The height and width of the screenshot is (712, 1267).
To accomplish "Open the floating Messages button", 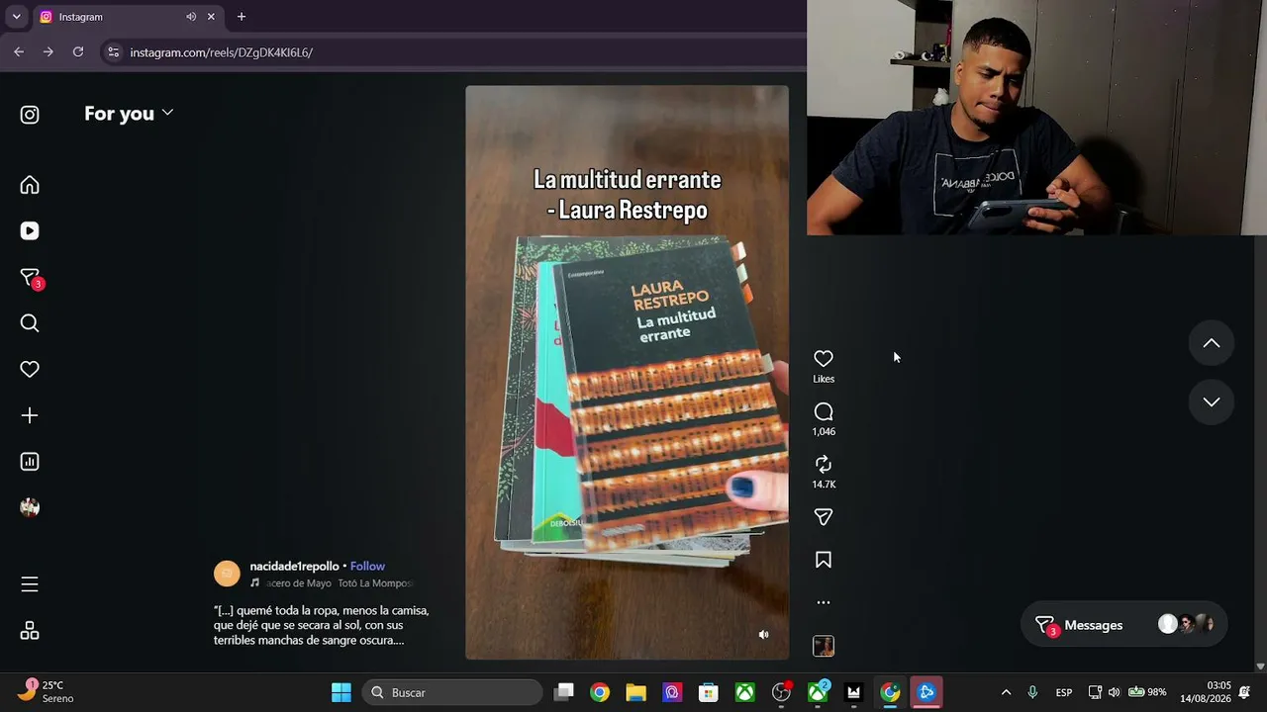I will point(1123,625).
